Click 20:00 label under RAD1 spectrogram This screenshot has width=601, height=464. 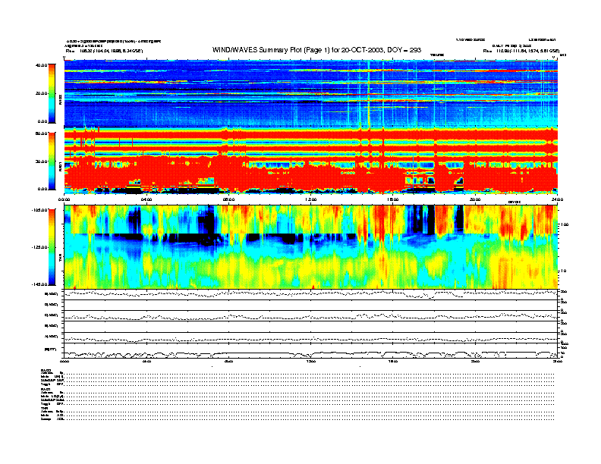coord(475,199)
